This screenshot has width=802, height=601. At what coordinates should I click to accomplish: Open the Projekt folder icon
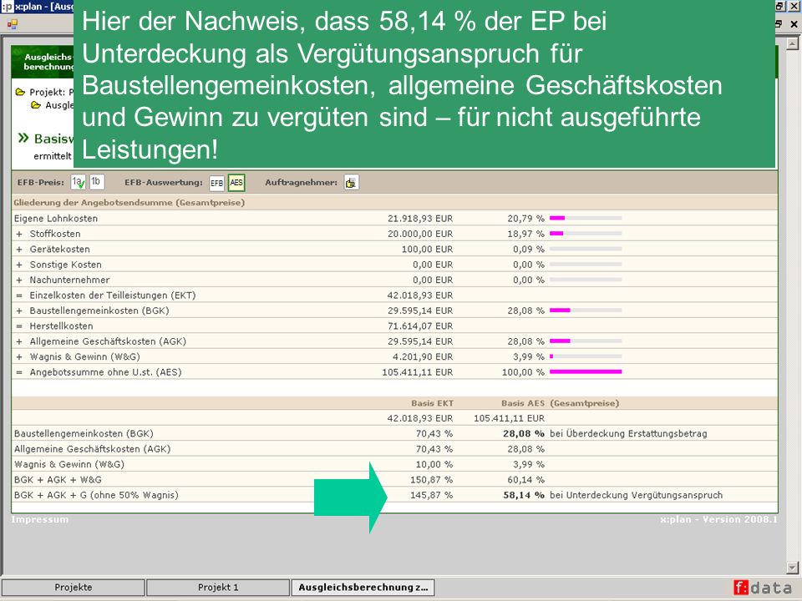tap(20, 92)
